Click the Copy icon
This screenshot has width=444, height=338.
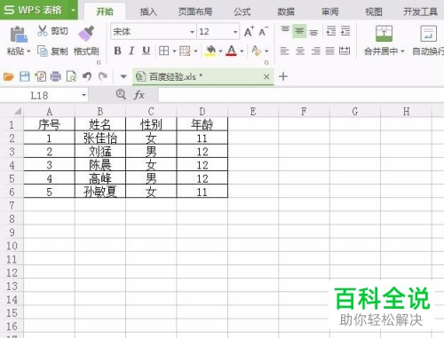click(x=43, y=51)
